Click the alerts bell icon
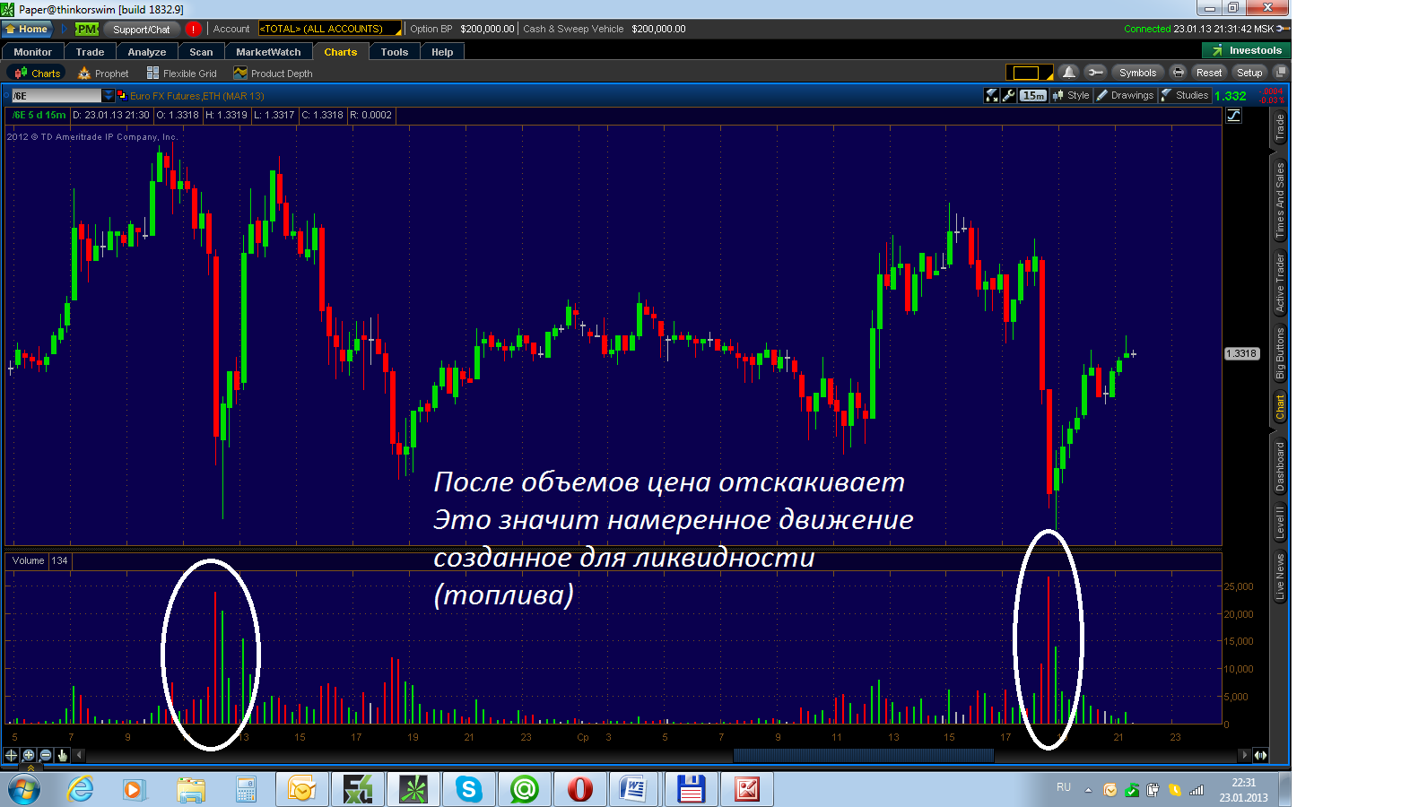The image size is (1401, 807). point(1068,73)
